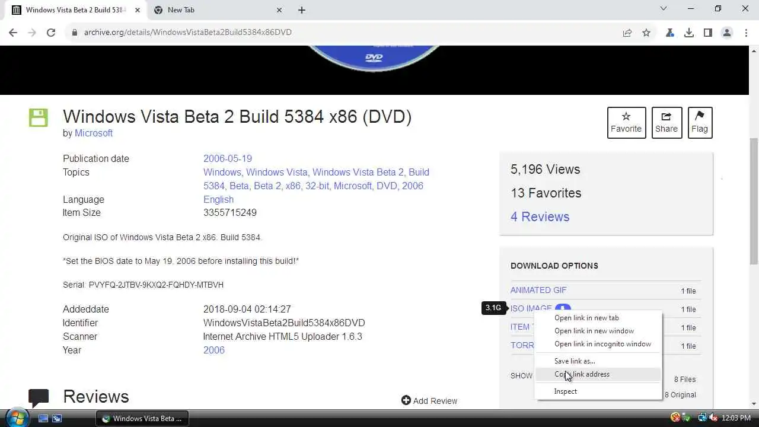Choose Open link in new tab
The height and width of the screenshot is (427, 759).
click(x=598, y=318)
